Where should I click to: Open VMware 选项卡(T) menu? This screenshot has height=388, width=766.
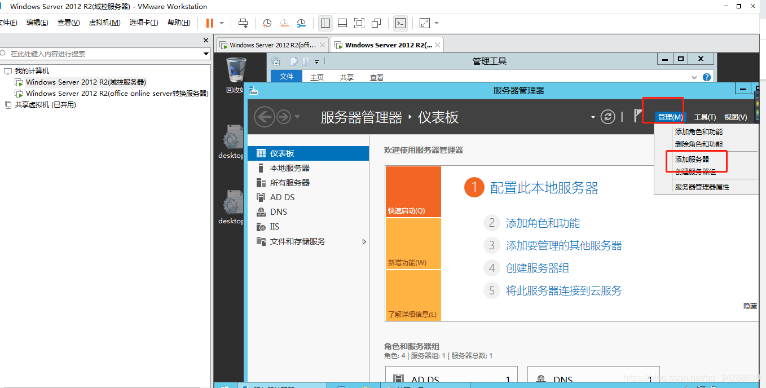pos(144,23)
